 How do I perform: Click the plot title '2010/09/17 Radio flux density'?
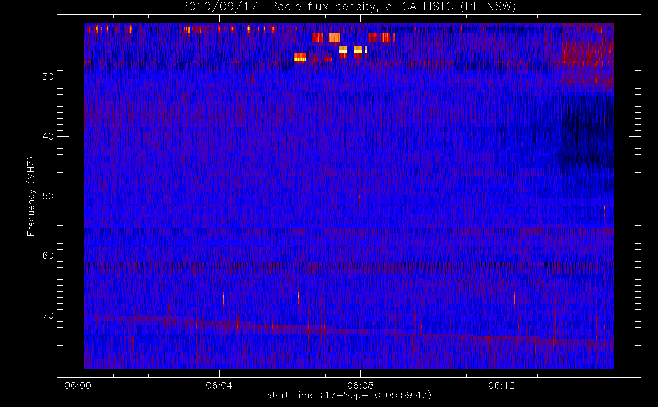coord(349,7)
